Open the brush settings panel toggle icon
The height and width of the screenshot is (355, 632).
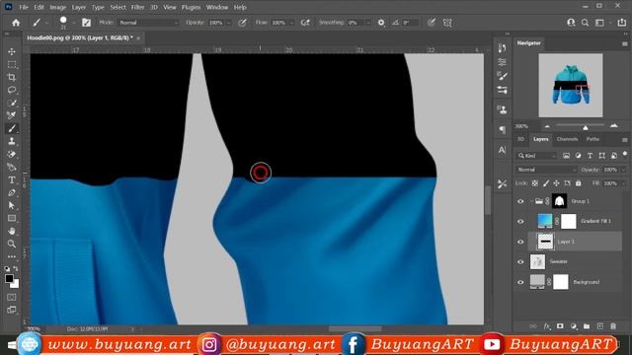click(x=86, y=23)
